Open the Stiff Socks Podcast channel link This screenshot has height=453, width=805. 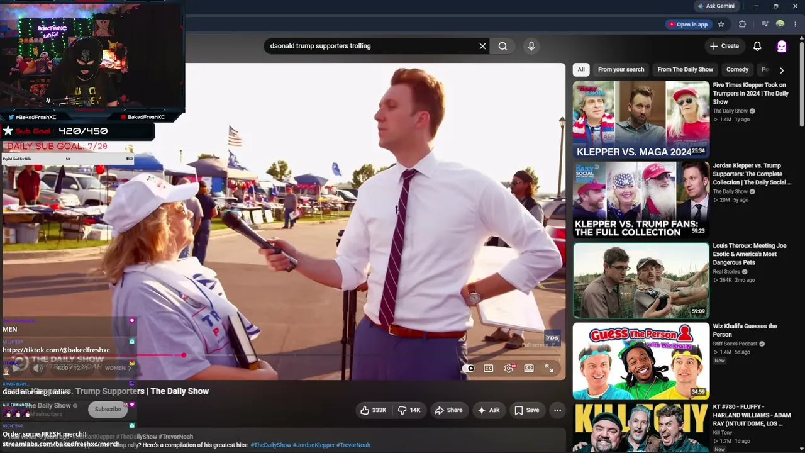(x=735, y=344)
